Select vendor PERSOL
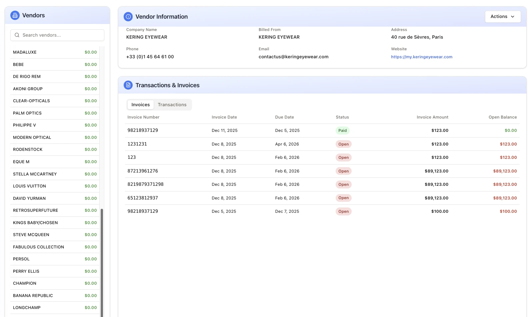Image resolution: width=529 pixels, height=317 pixels. point(55,259)
